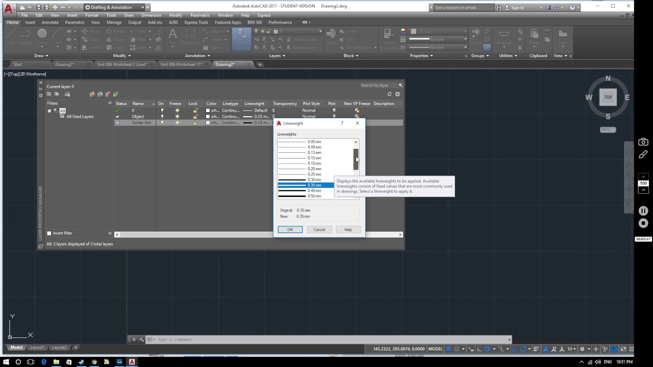Image resolution: width=653 pixels, height=367 pixels.
Task: Expand the Properties panel dropdown
Action: click(x=421, y=56)
